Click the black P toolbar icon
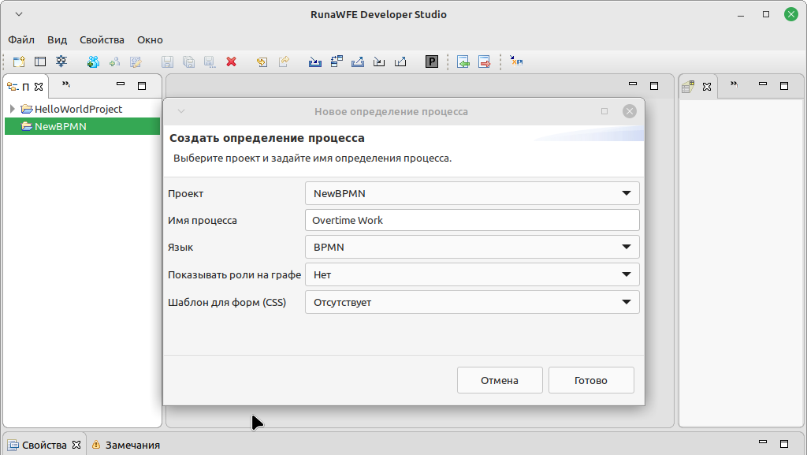Screen dimensions: 807x455 point(432,62)
